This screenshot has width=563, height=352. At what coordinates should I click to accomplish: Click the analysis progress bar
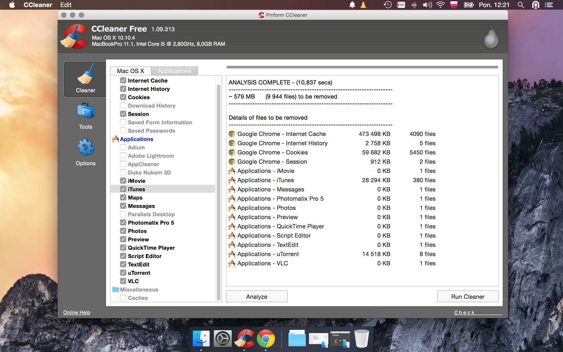point(362,67)
